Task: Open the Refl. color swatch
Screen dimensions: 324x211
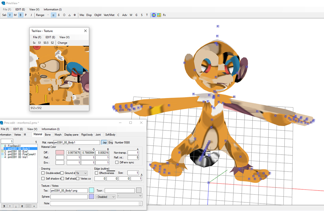Action: pyautogui.click(x=60, y=157)
